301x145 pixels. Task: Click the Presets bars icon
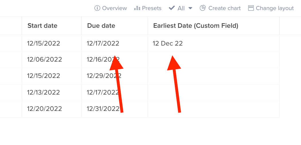(137, 8)
